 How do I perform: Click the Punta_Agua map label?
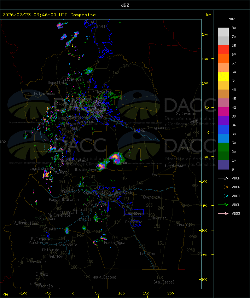[x=115, y=243]
